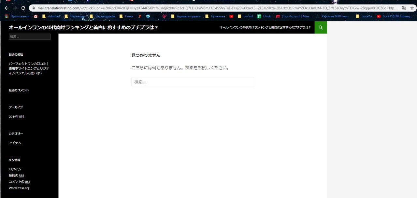This screenshot has width=417, height=198.
Task: Reload the page with the refresh icon
Action: [x=23, y=8]
